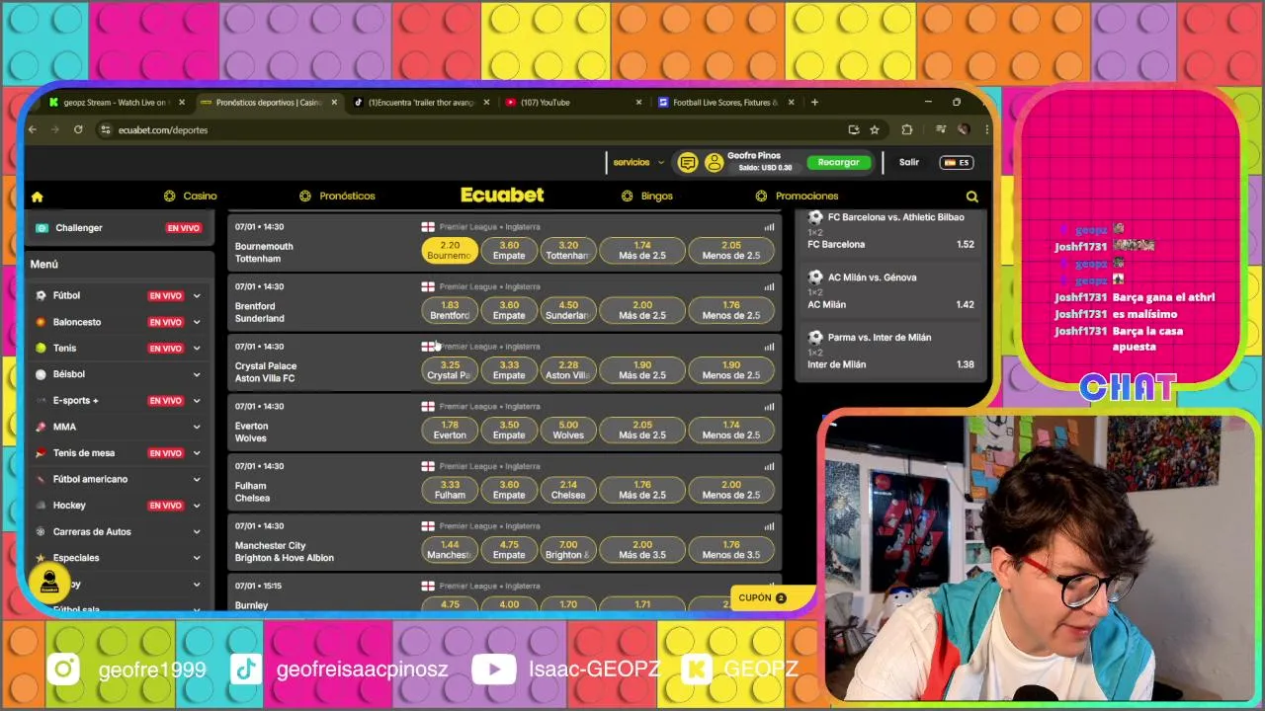The height and width of the screenshot is (711, 1265).
Task: Select the 2.14 Chelsea odds button
Action: coord(568,490)
